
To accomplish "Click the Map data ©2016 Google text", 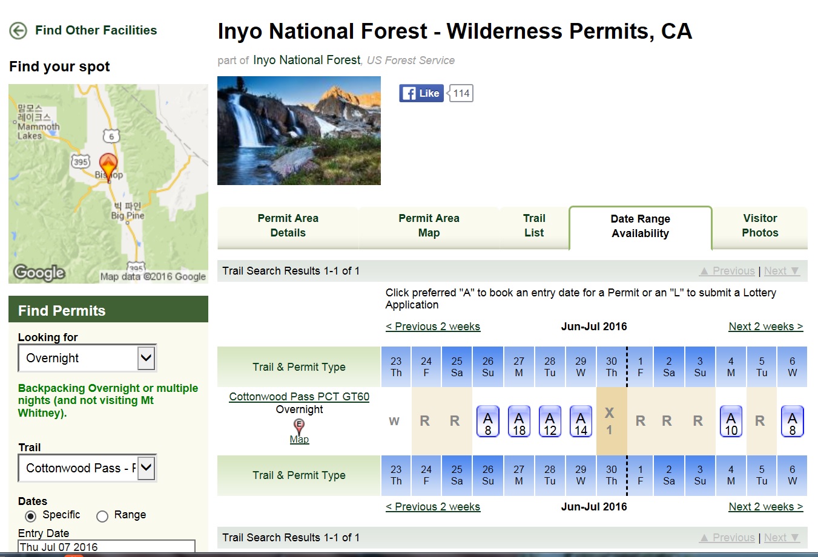I will [153, 276].
